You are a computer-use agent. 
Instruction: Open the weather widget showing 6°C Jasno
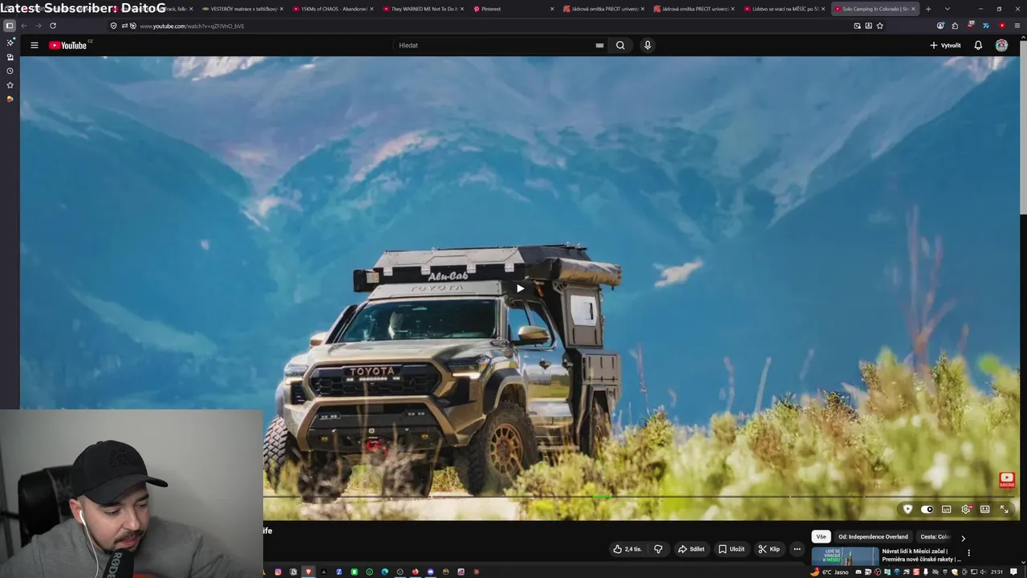[x=830, y=572]
